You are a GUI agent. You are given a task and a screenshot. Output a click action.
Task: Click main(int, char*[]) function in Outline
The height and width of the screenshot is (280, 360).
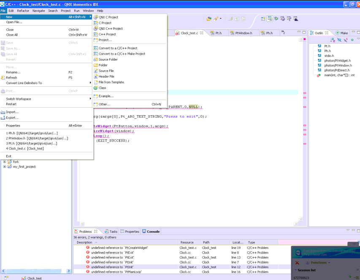coord(339,75)
